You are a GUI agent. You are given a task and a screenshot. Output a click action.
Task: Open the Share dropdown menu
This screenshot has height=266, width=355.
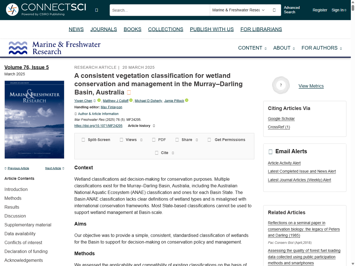coord(187,140)
